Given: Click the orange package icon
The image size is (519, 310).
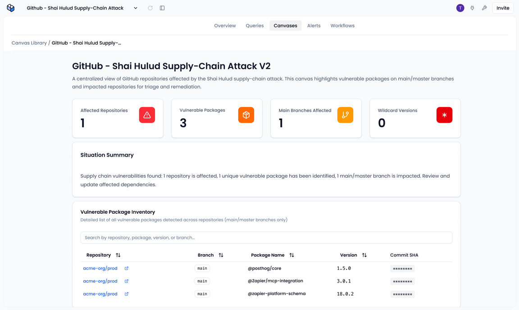Looking at the screenshot, I should click(246, 115).
